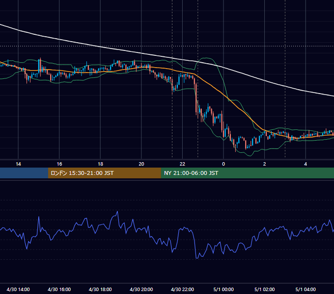Image resolution: width=334 pixels, height=294 pixels.
Task: Click the 5/1 04:00 time label
Action: [x=306, y=289]
